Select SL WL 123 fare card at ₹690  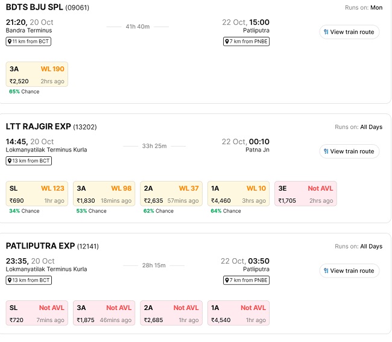coord(37,194)
